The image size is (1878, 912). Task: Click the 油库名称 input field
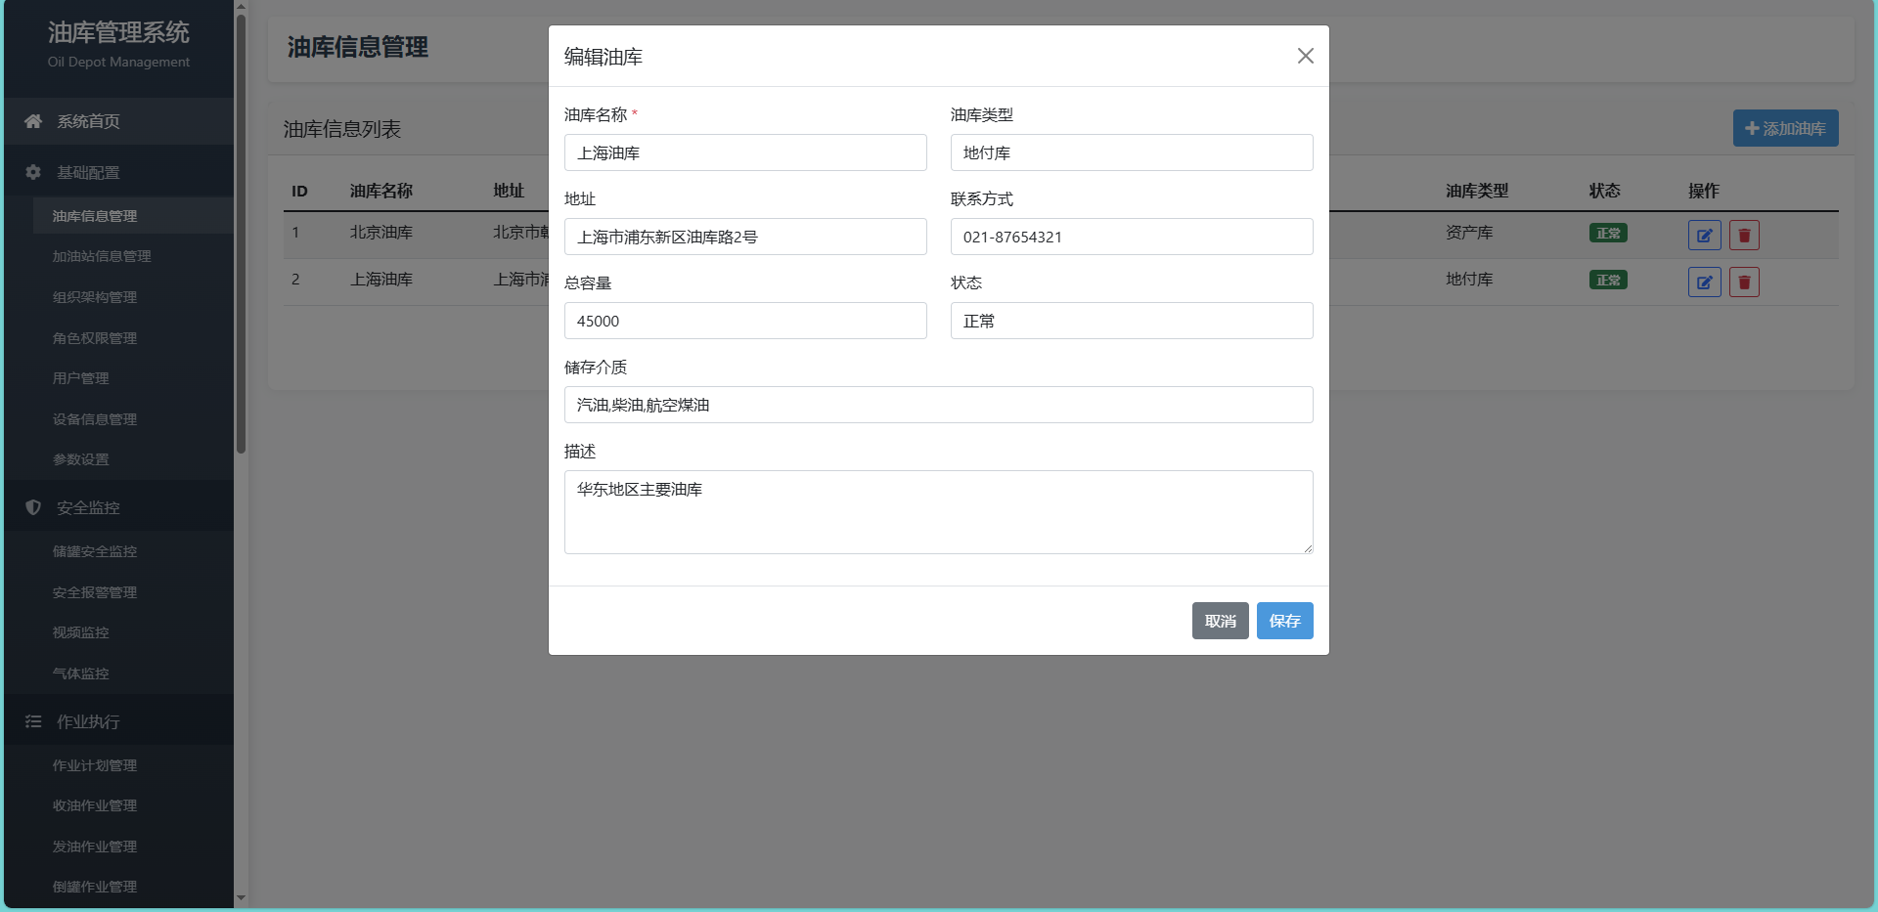[744, 152]
